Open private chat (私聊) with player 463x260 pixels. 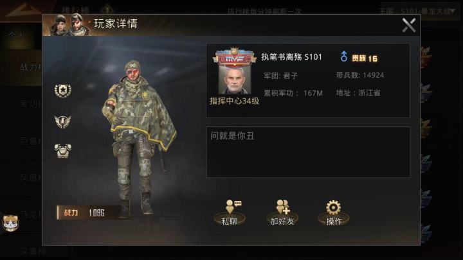(230, 212)
